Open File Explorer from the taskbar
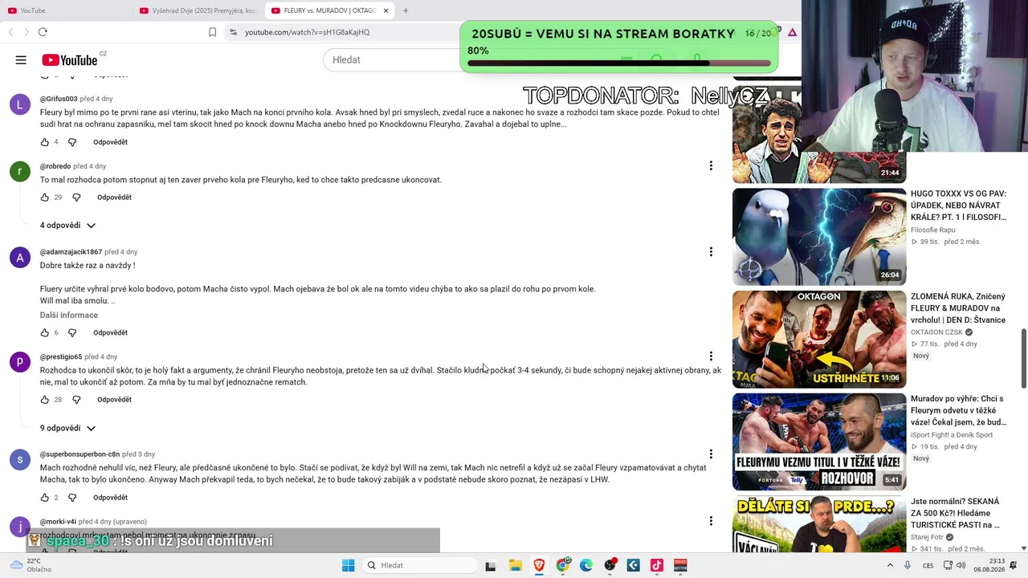Image resolution: width=1028 pixels, height=578 pixels. pyautogui.click(x=515, y=565)
